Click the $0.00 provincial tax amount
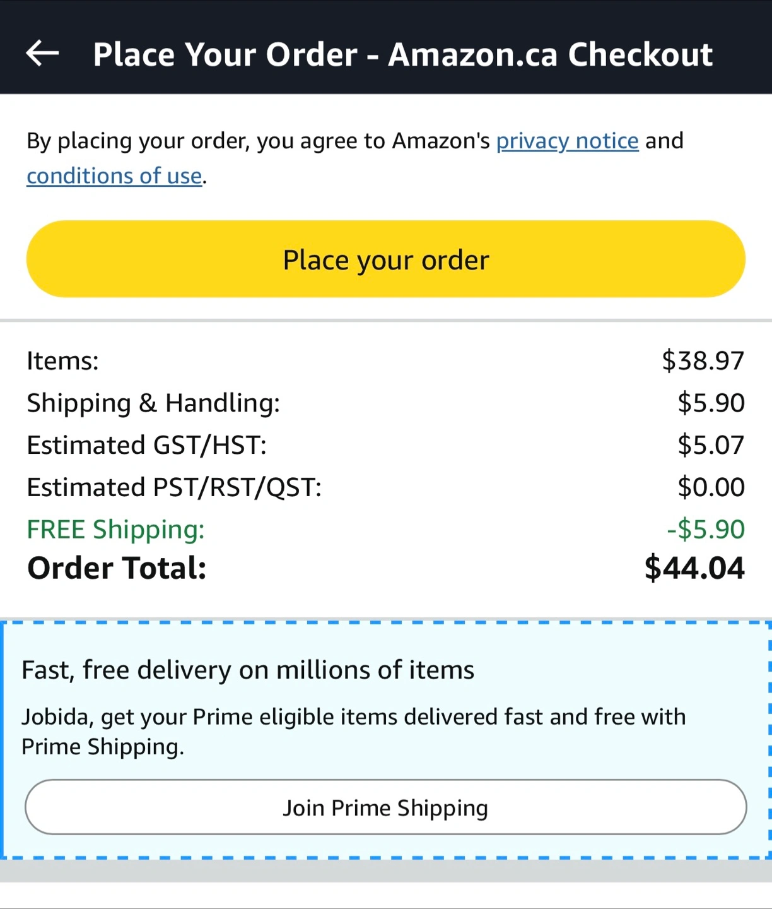The width and height of the screenshot is (772, 909). [x=711, y=487]
